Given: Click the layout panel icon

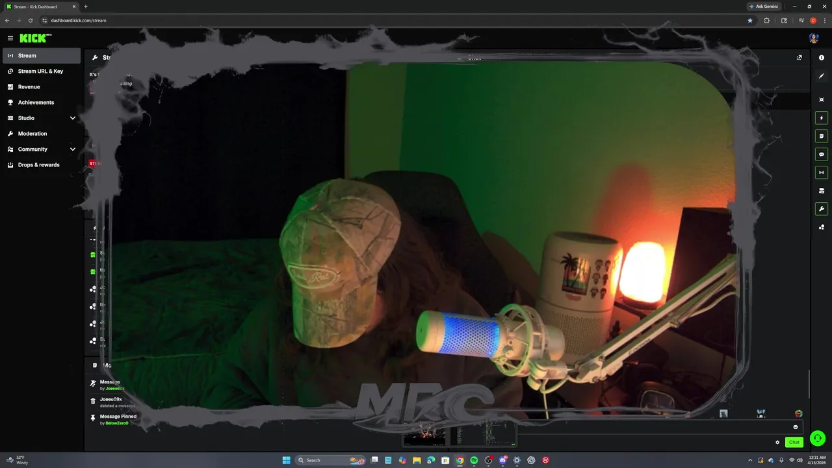Looking at the screenshot, I should pos(822,191).
